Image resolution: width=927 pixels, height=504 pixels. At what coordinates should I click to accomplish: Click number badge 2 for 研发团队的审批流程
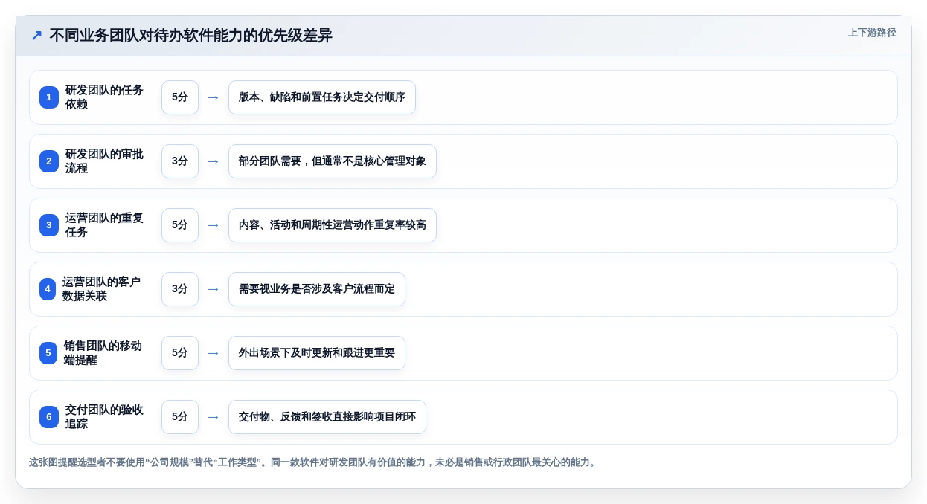coord(49,161)
